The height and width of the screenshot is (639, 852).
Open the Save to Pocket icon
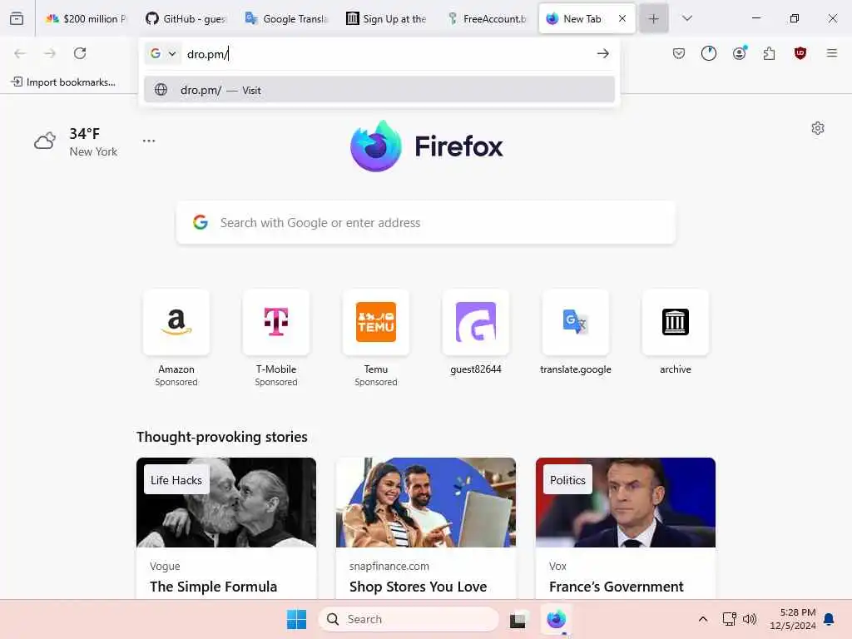(x=679, y=53)
